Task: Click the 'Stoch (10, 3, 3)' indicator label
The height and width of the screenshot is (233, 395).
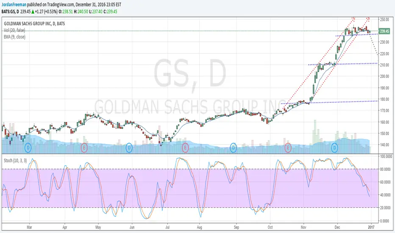Action: tap(15, 161)
